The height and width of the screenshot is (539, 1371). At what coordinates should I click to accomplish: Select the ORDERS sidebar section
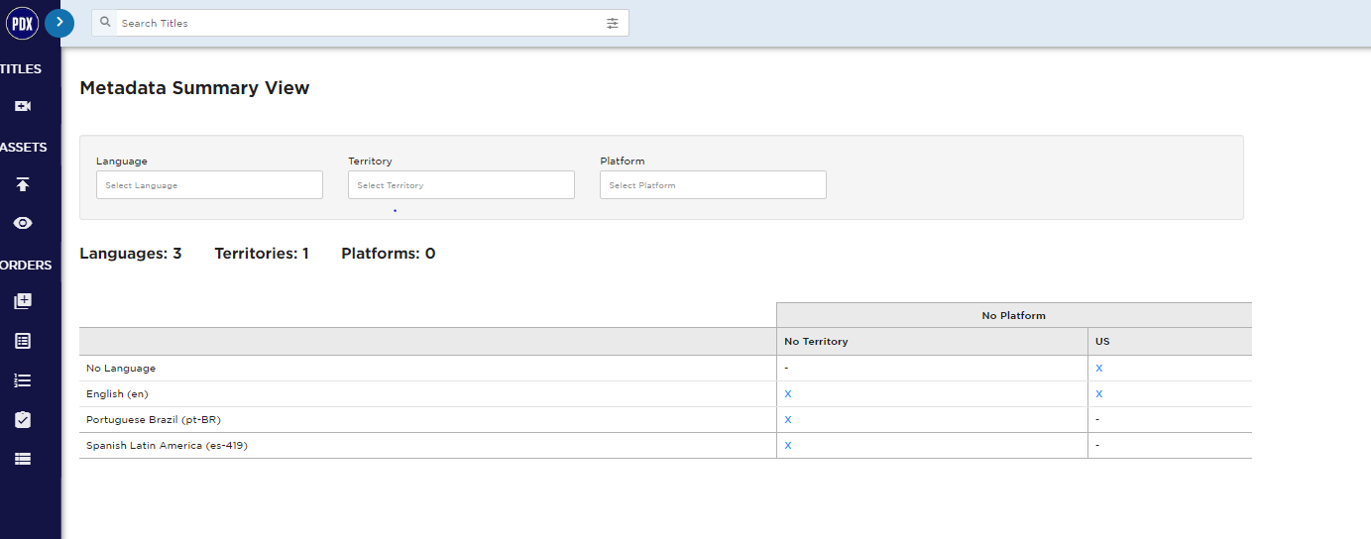(26, 265)
